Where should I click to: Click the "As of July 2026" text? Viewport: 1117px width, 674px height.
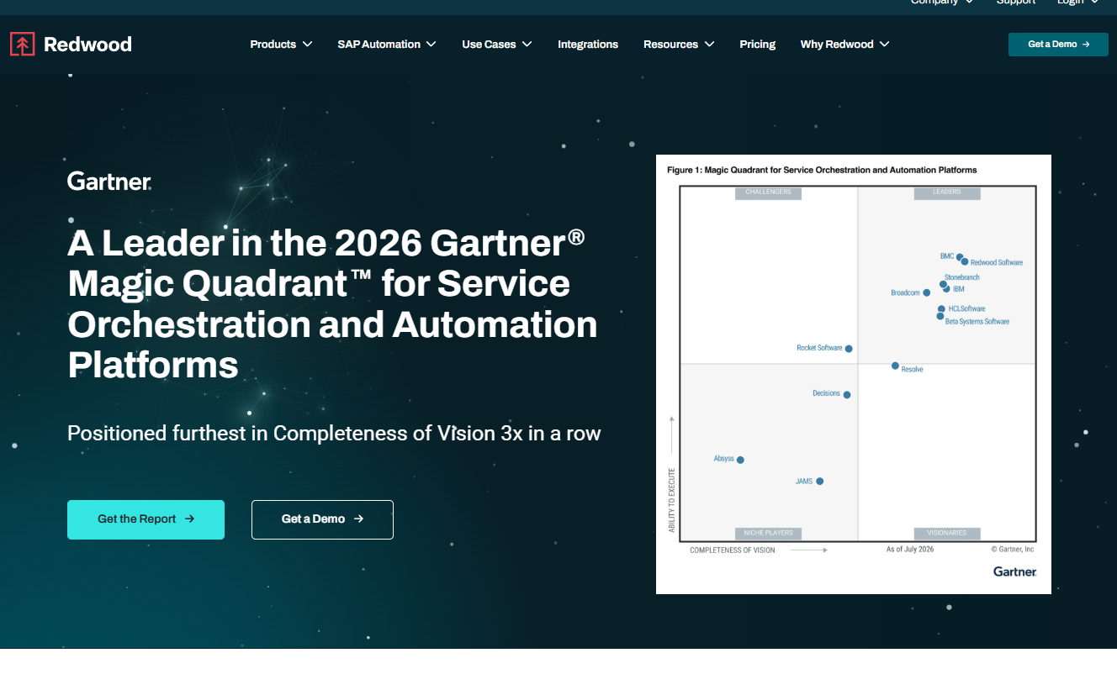click(x=910, y=550)
